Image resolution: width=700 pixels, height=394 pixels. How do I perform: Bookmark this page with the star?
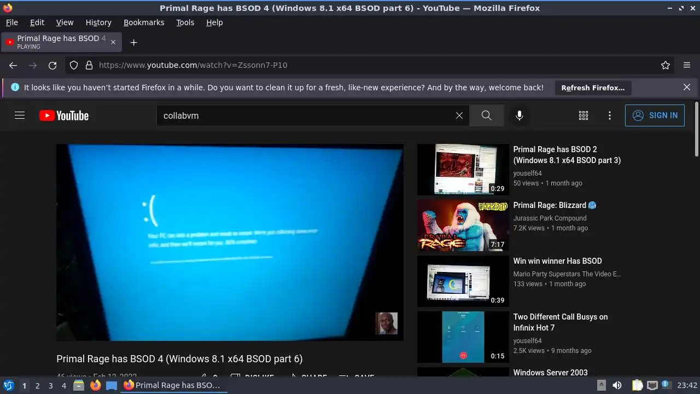click(x=666, y=65)
